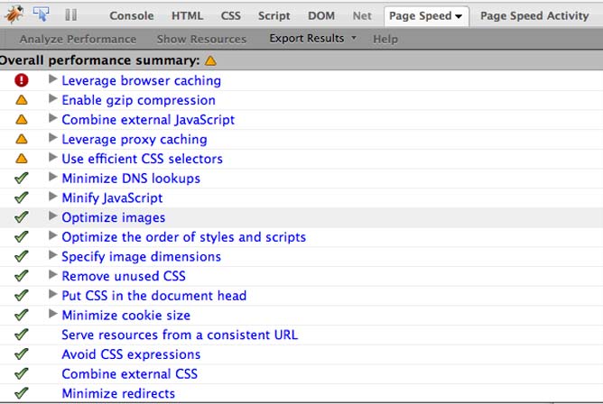Click warning triangle beside Use efficient CSS selectors
This screenshot has height=404, width=603.
coord(22,159)
